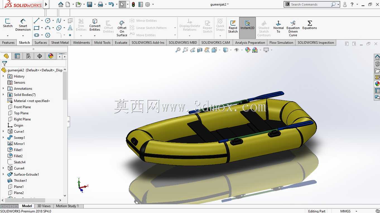The image size is (380, 213).
Task: Expand SOLIDWORKS menu arrow beside logo
Action: pyautogui.click(x=46, y=4)
